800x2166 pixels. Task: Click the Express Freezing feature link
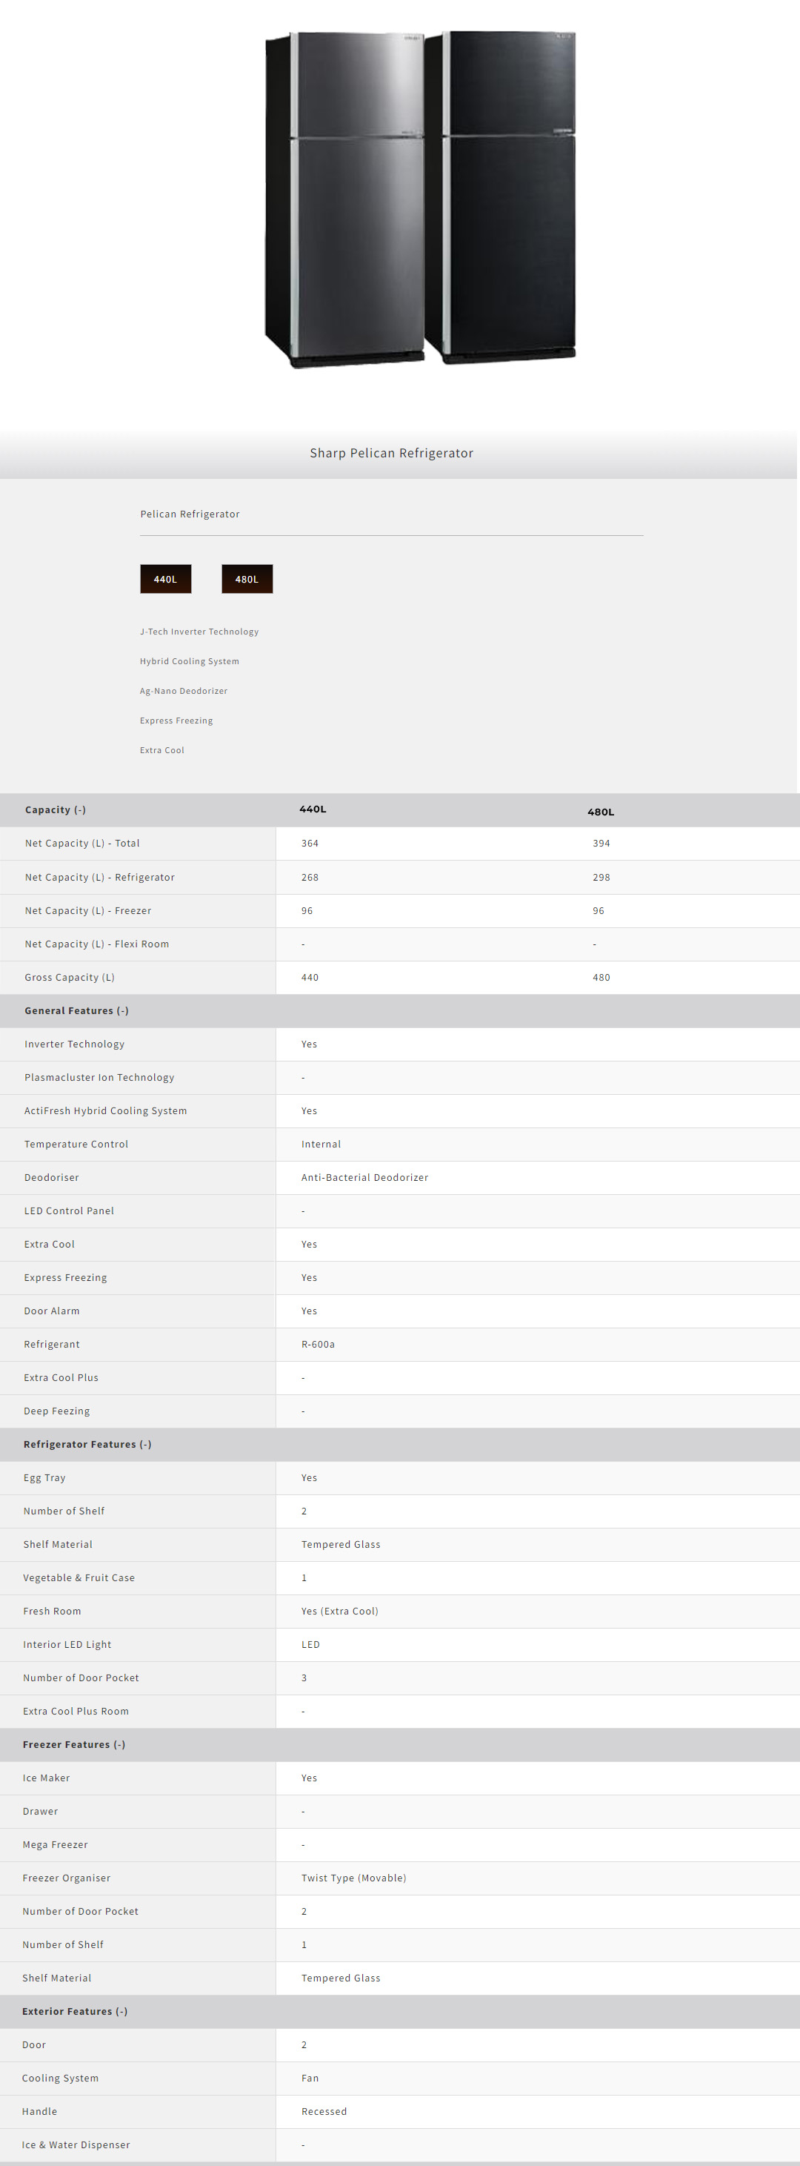click(176, 721)
